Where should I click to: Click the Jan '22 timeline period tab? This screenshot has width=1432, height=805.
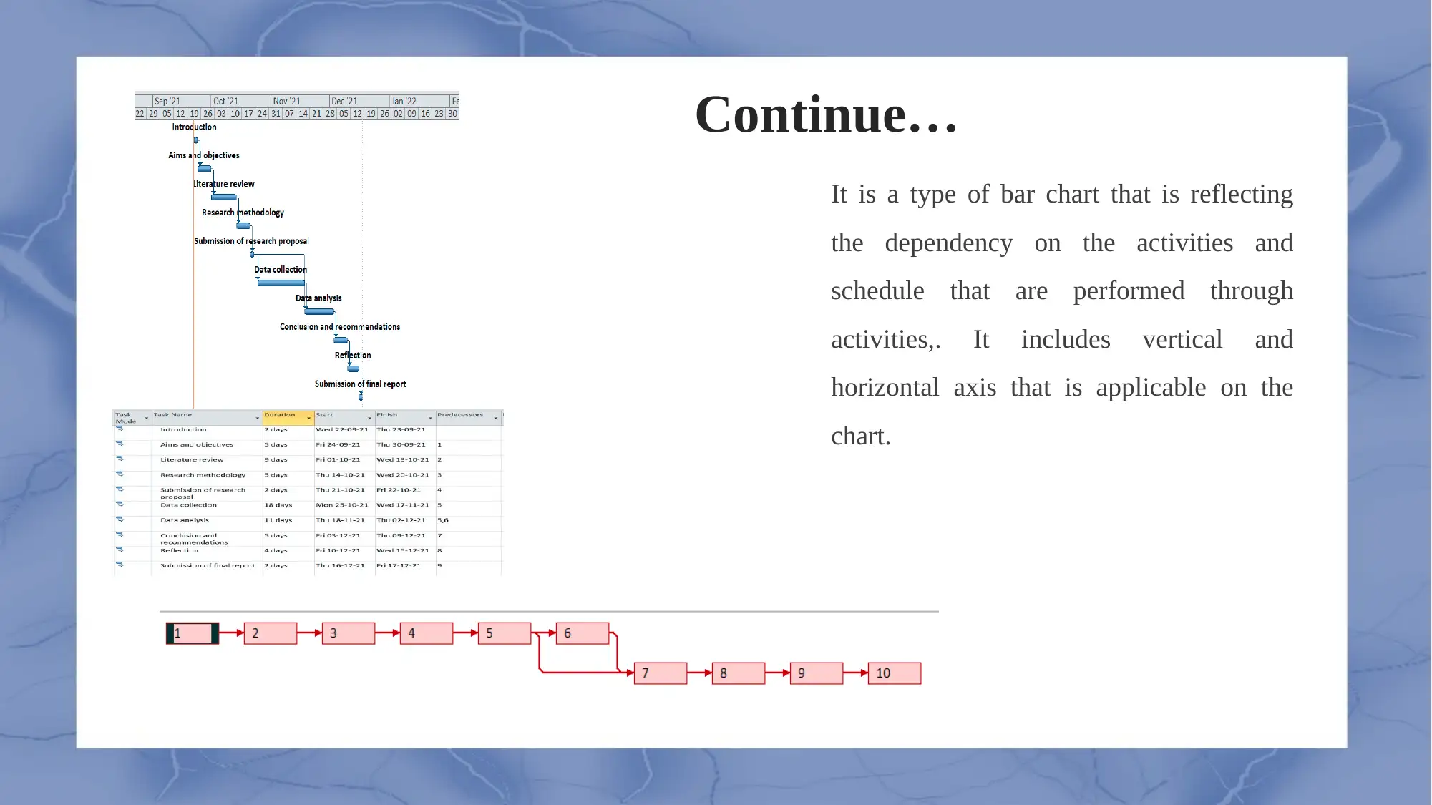point(402,101)
